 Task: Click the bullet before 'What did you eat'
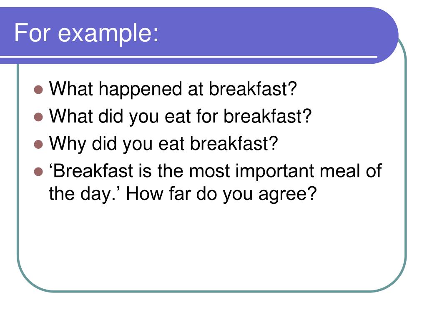click(x=38, y=117)
